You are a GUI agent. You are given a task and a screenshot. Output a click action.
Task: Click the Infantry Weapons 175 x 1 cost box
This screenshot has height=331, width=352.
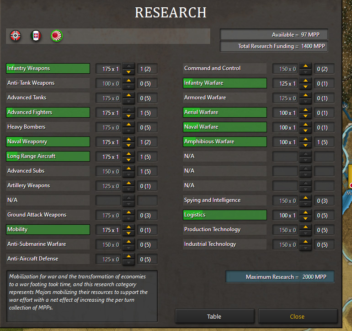(109, 69)
